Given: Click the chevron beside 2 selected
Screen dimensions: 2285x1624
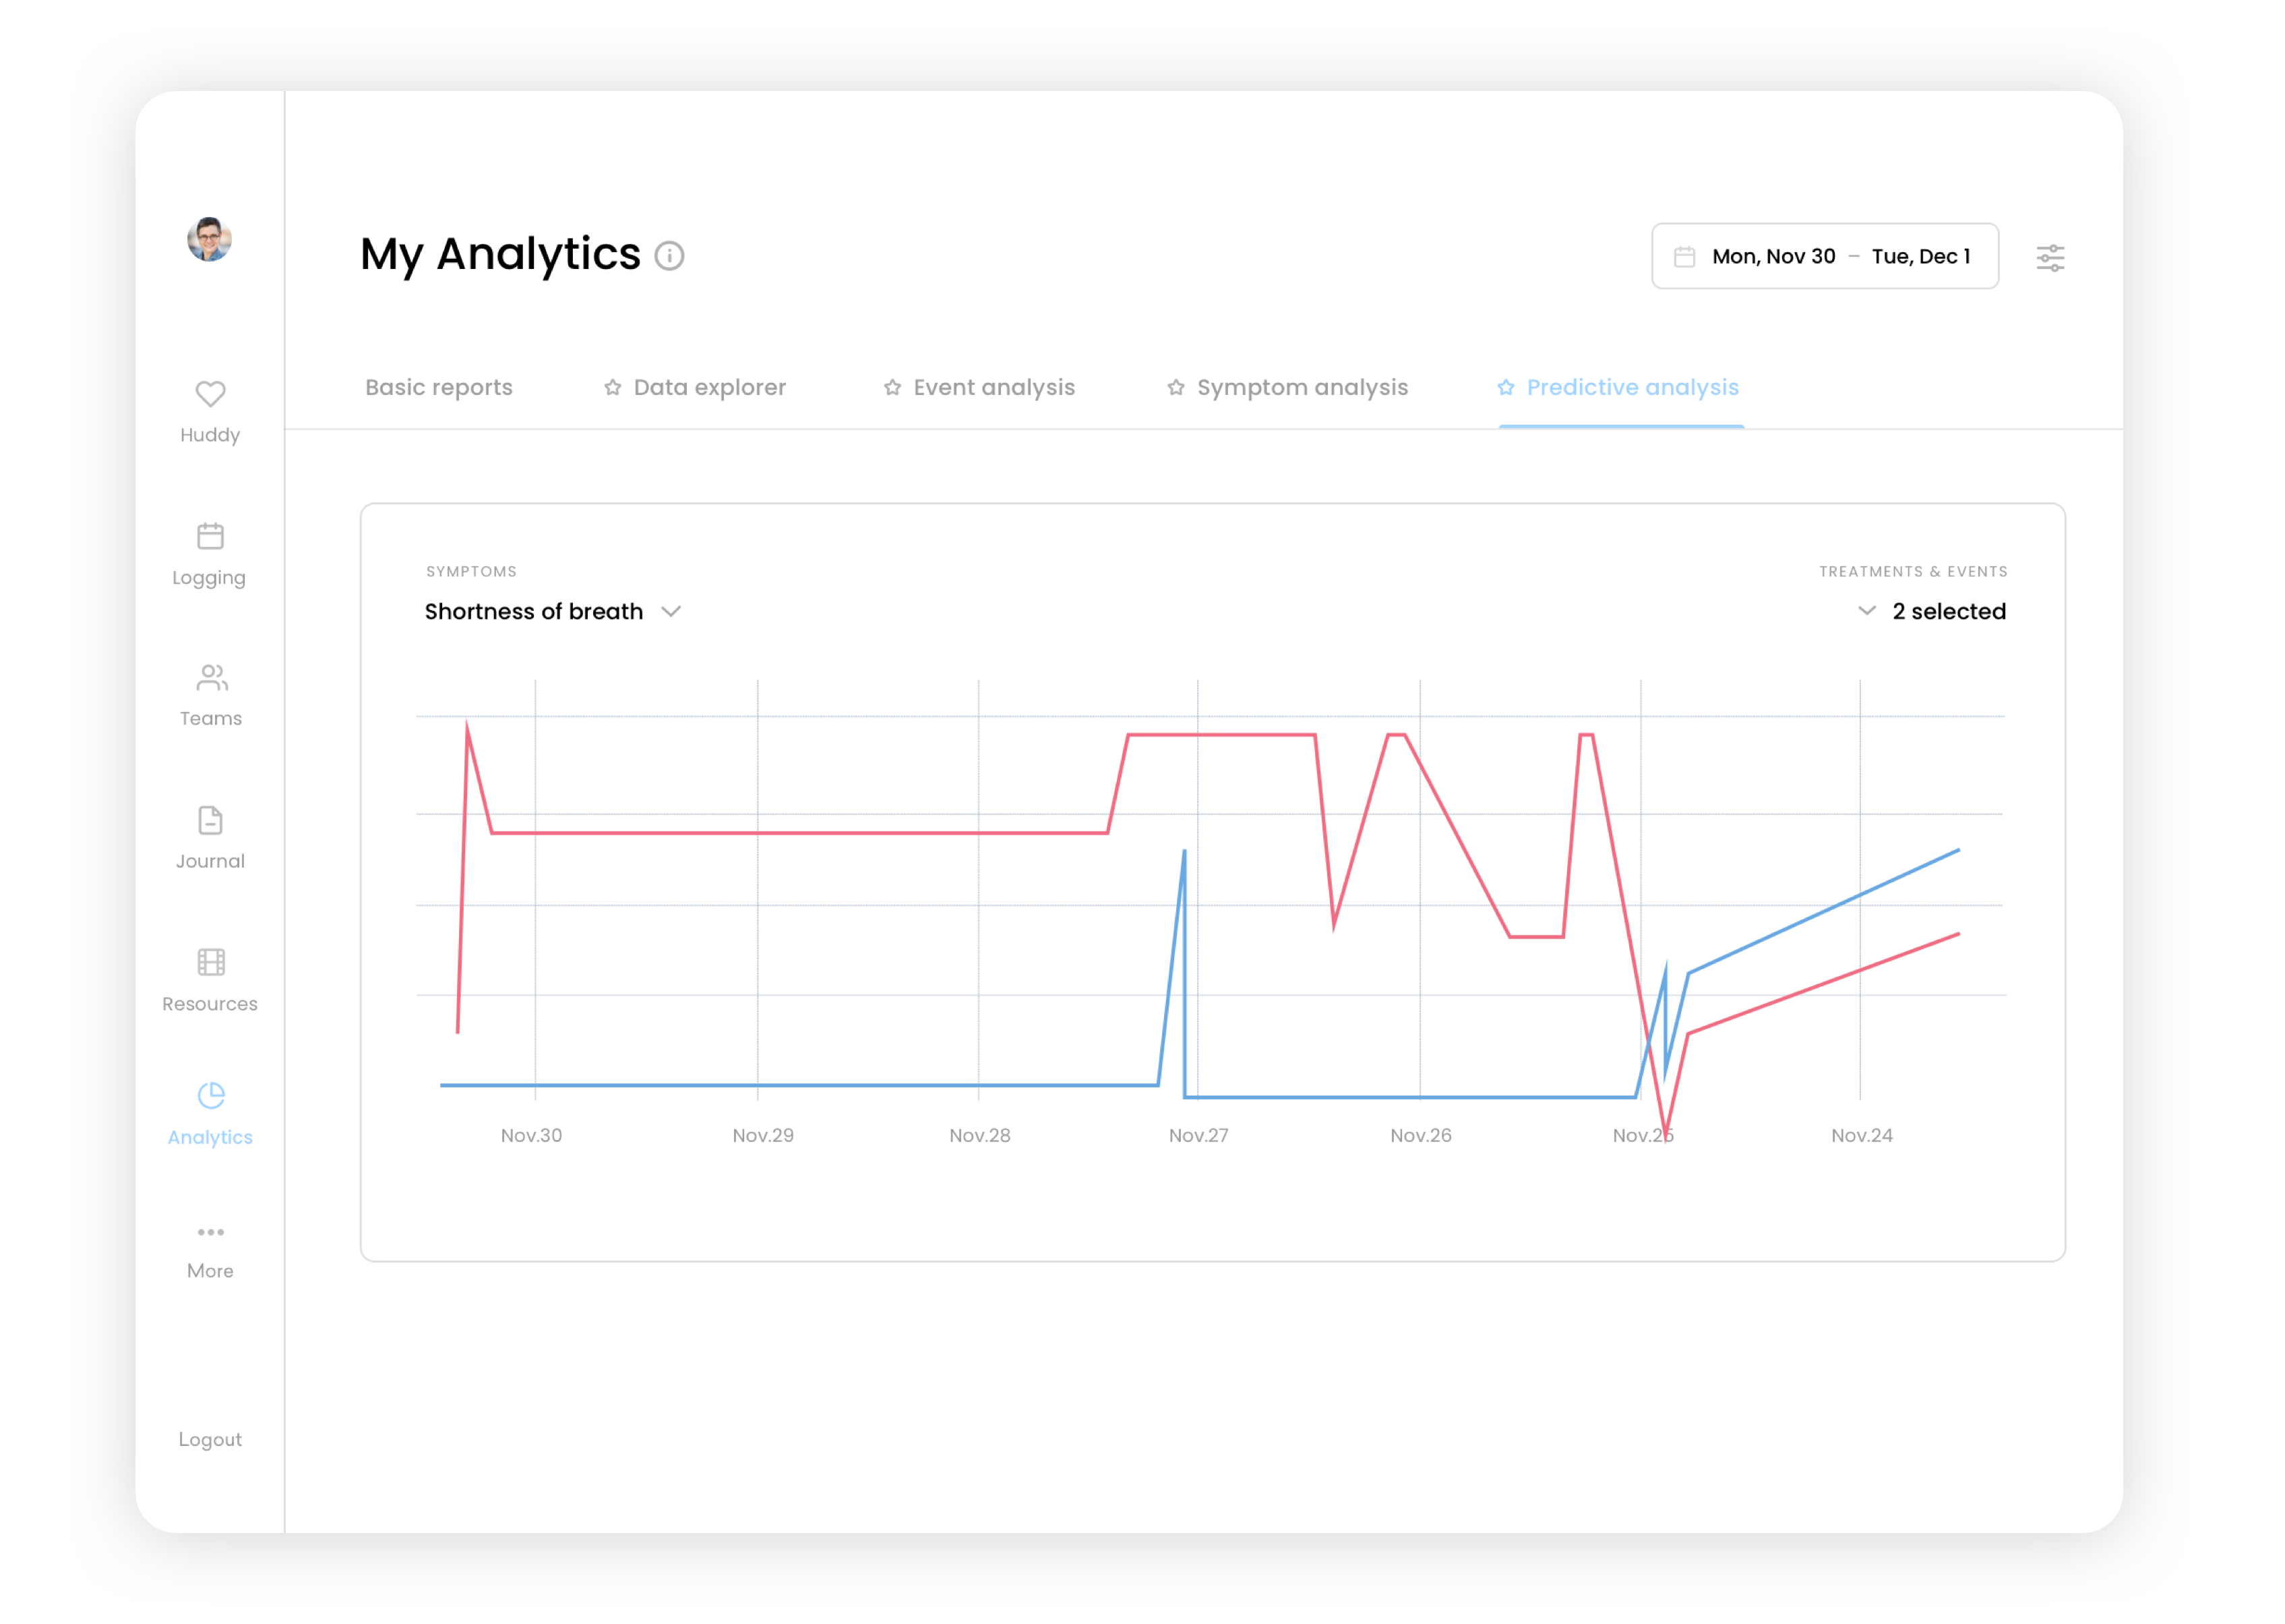Looking at the screenshot, I should [1866, 611].
